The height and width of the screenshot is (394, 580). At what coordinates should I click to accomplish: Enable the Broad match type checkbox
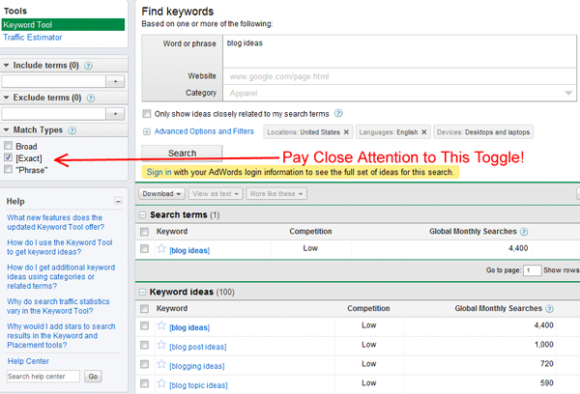(9, 145)
